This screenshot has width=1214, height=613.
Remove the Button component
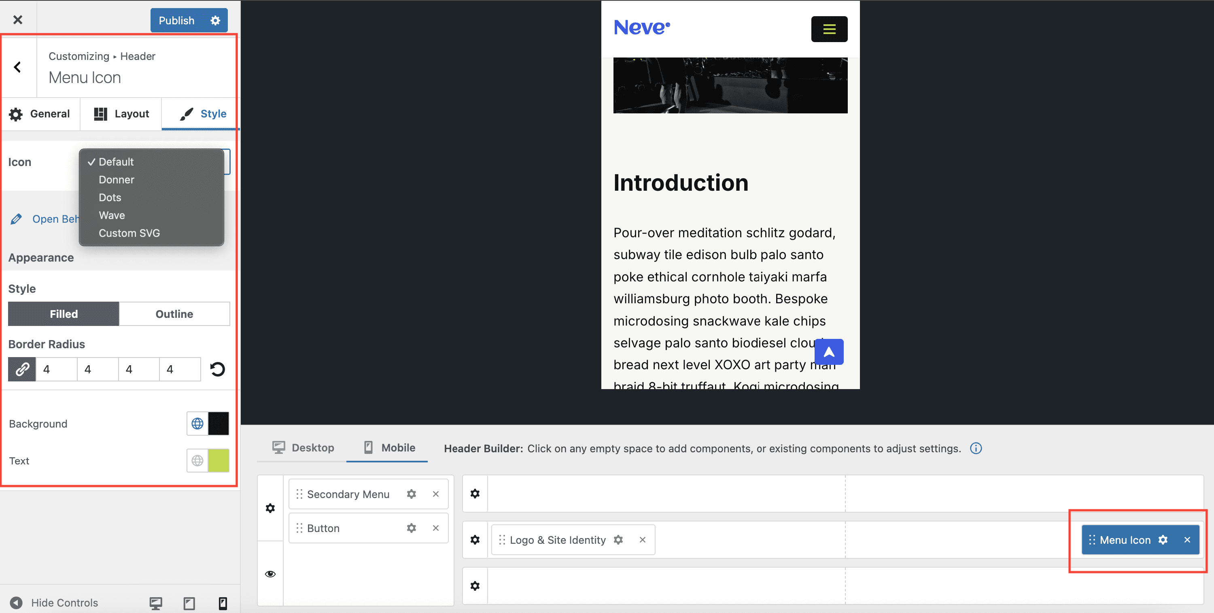coord(435,528)
